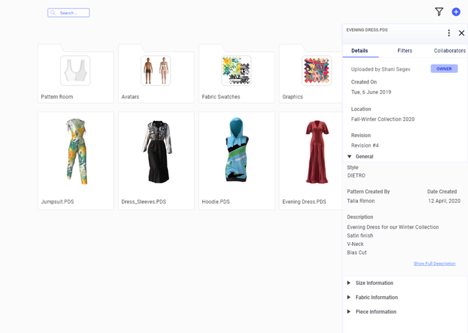Click the search magnifier icon
The height and width of the screenshot is (333, 468).
(53, 13)
